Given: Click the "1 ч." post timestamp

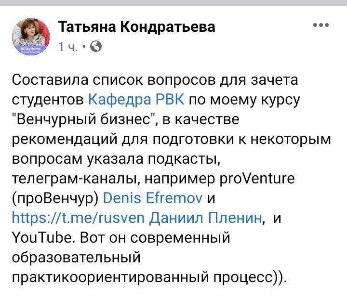Looking at the screenshot, I should click(68, 47).
